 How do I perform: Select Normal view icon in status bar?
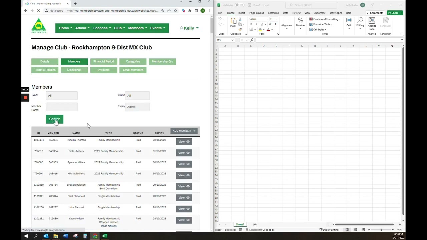click(347, 230)
